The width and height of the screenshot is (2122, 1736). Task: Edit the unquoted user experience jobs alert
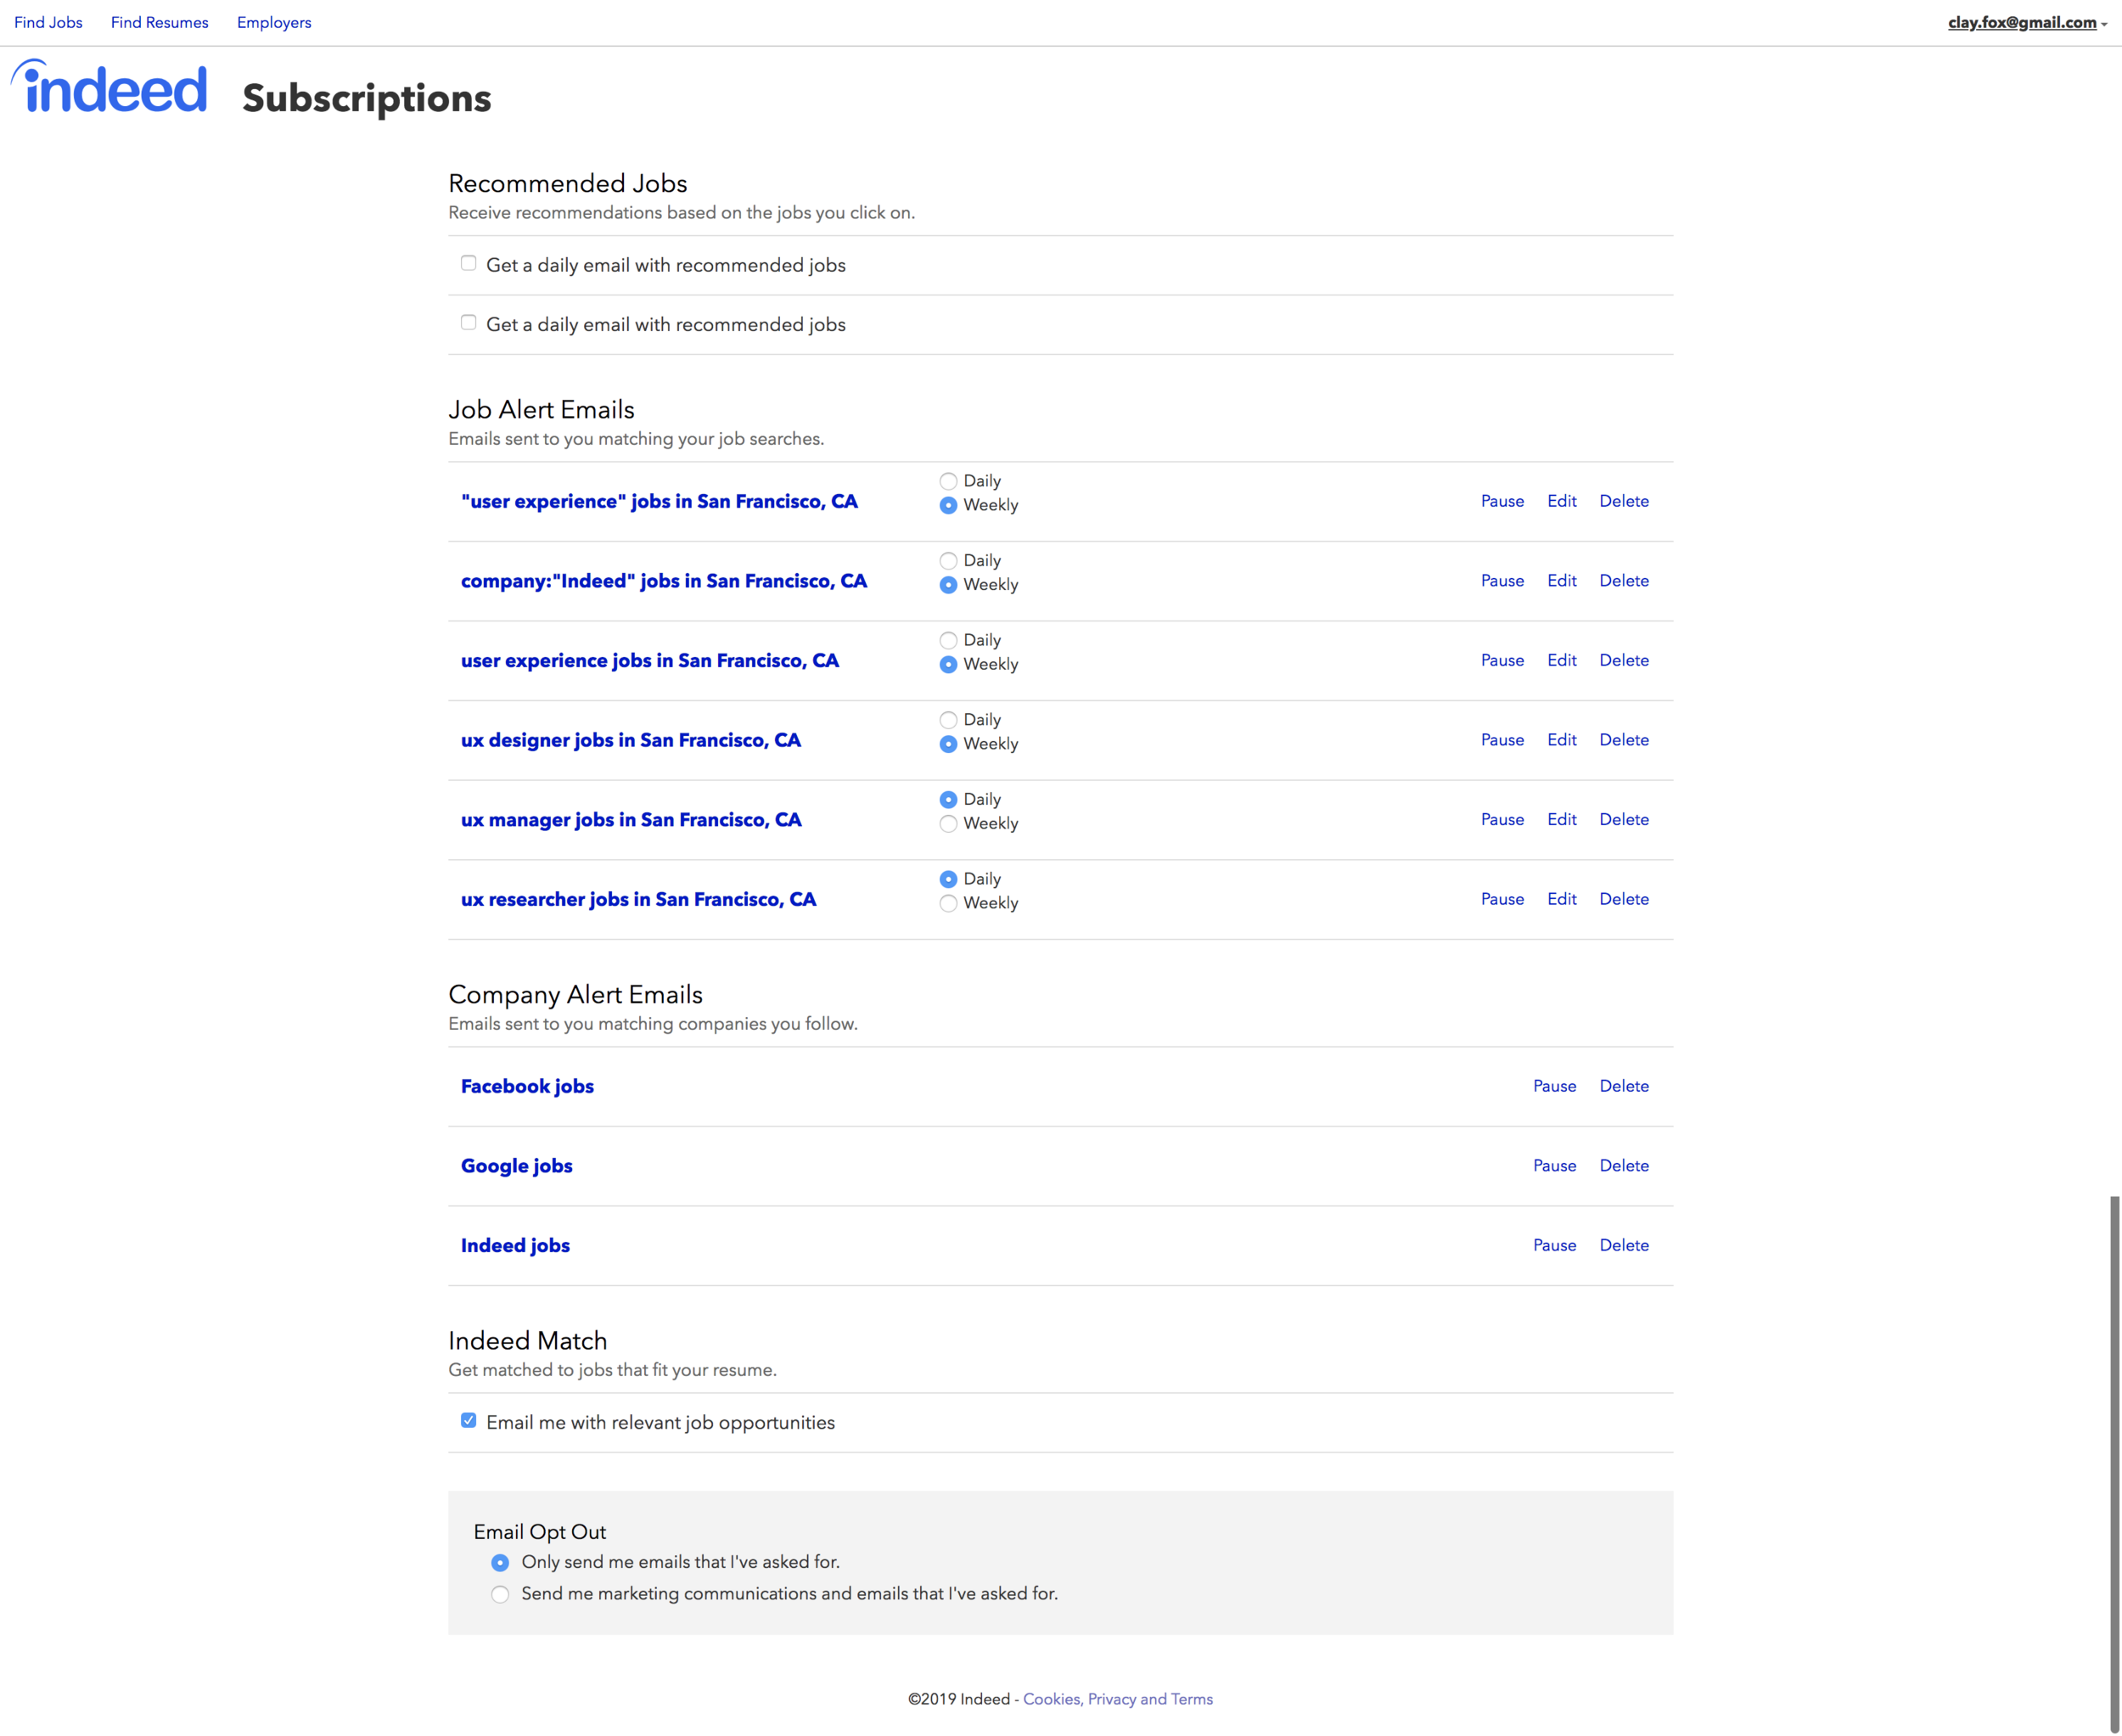coord(1561,660)
